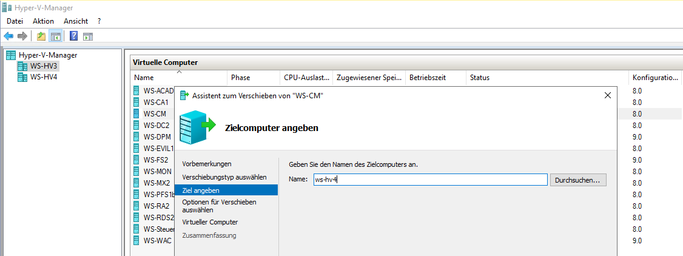Open the Datei menu
Image resolution: width=683 pixels, height=256 pixels.
[15, 21]
